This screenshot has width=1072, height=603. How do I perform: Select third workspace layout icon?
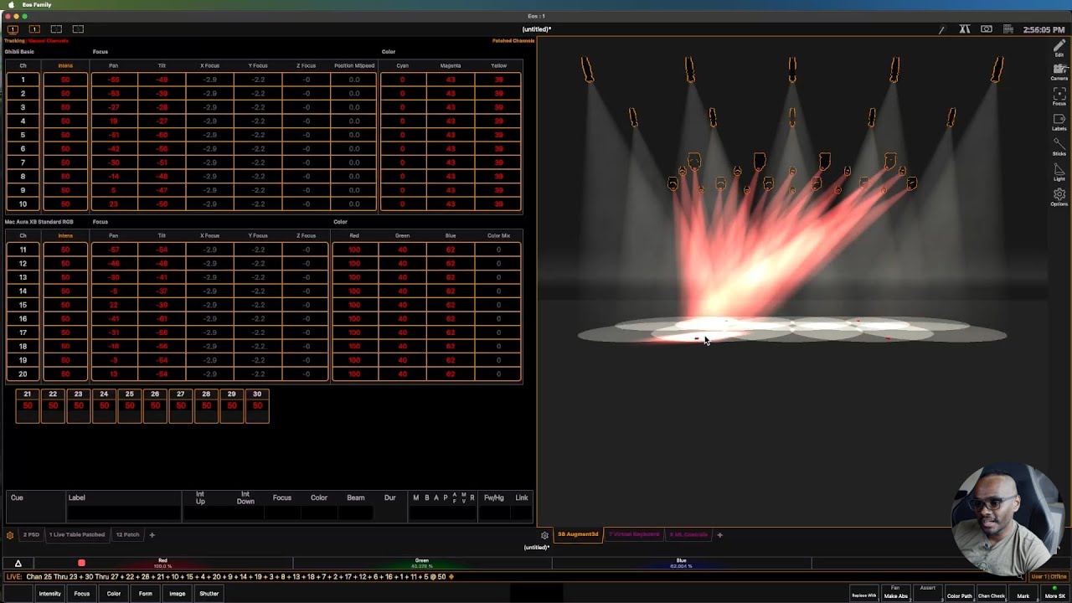(x=56, y=29)
